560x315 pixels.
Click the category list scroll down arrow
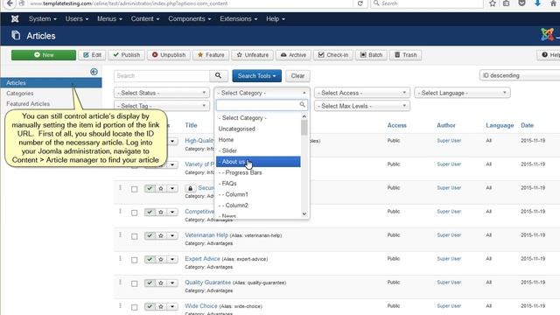point(304,213)
